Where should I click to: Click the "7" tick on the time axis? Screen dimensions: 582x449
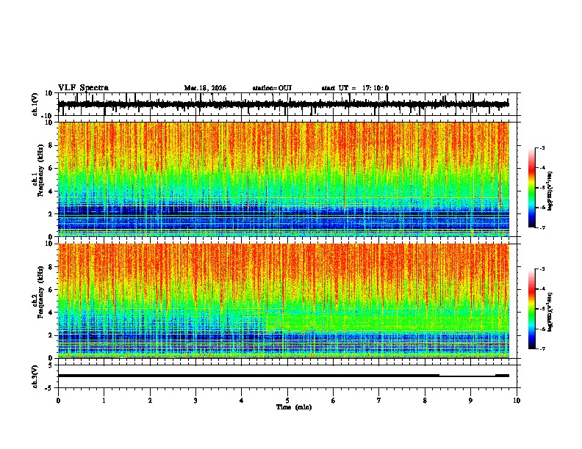(379, 401)
